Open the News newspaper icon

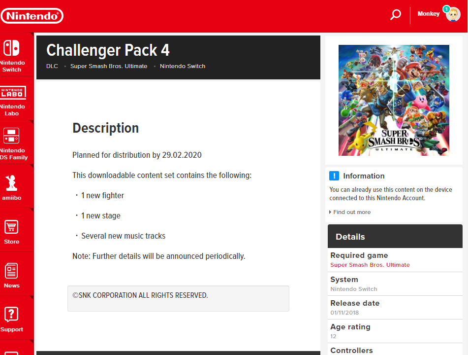(x=11, y=271)
